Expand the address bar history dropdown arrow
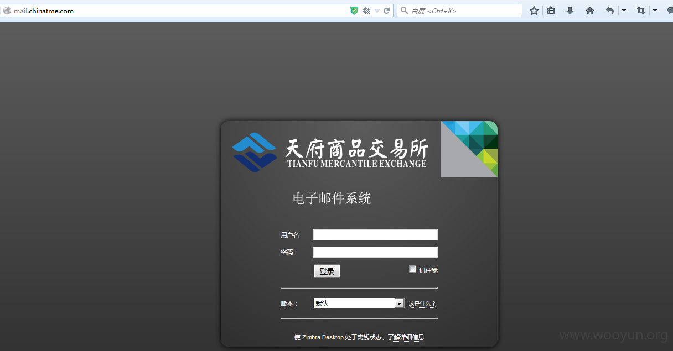673x351 pixels. coord(377,11)
